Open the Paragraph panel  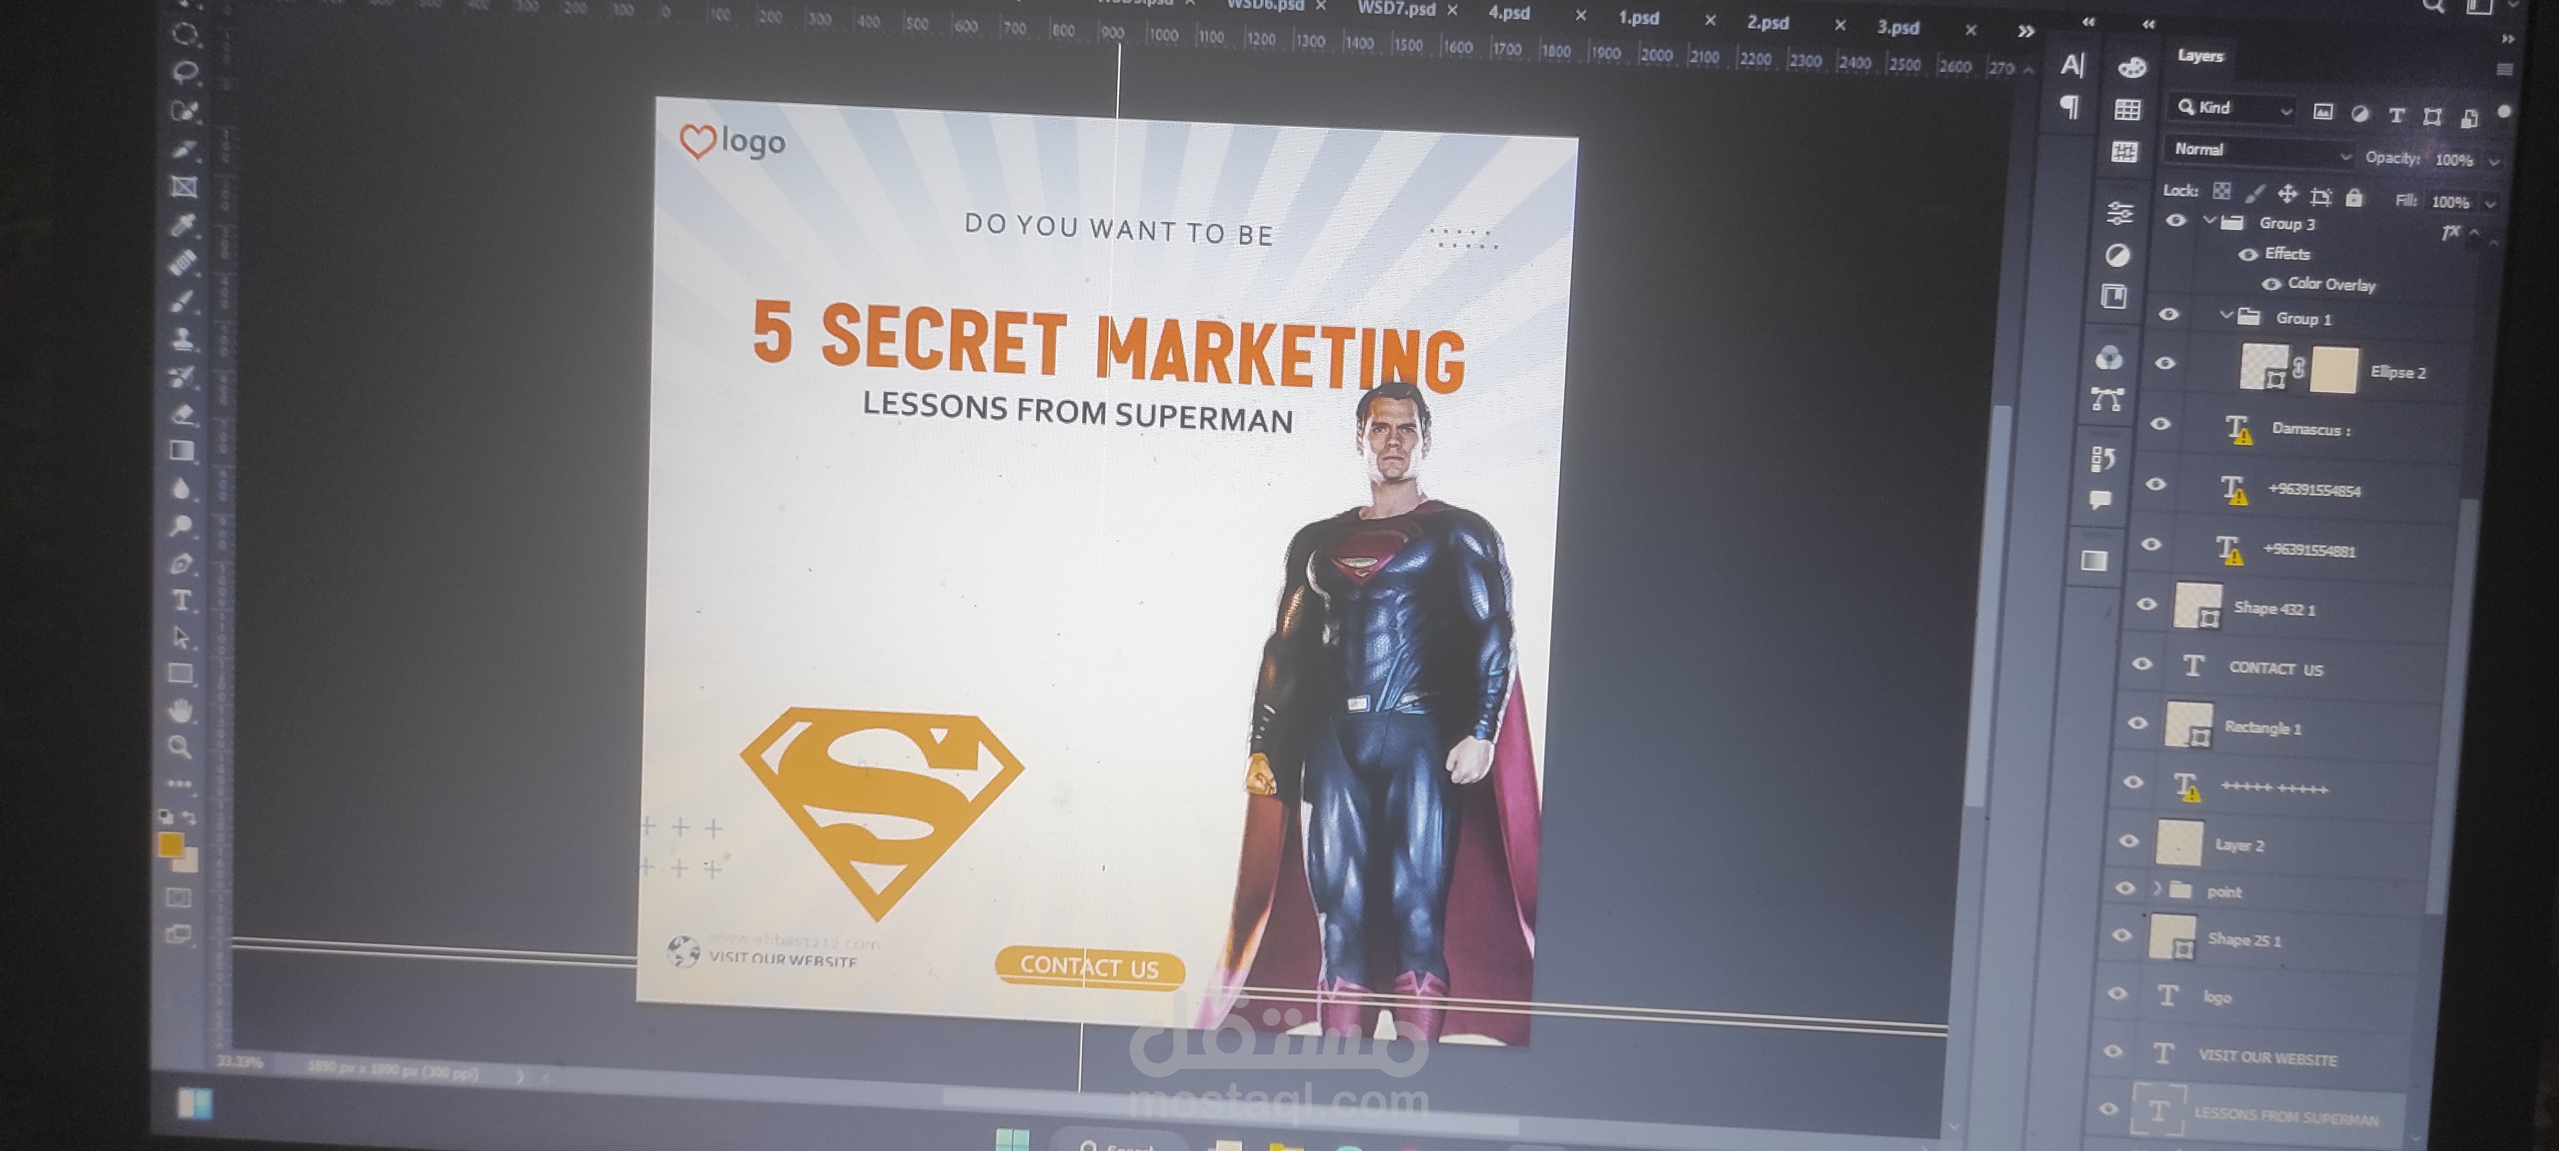click(x=2069, y=106)
